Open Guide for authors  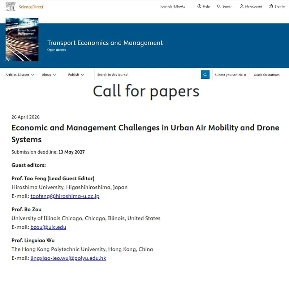point(267,75)
